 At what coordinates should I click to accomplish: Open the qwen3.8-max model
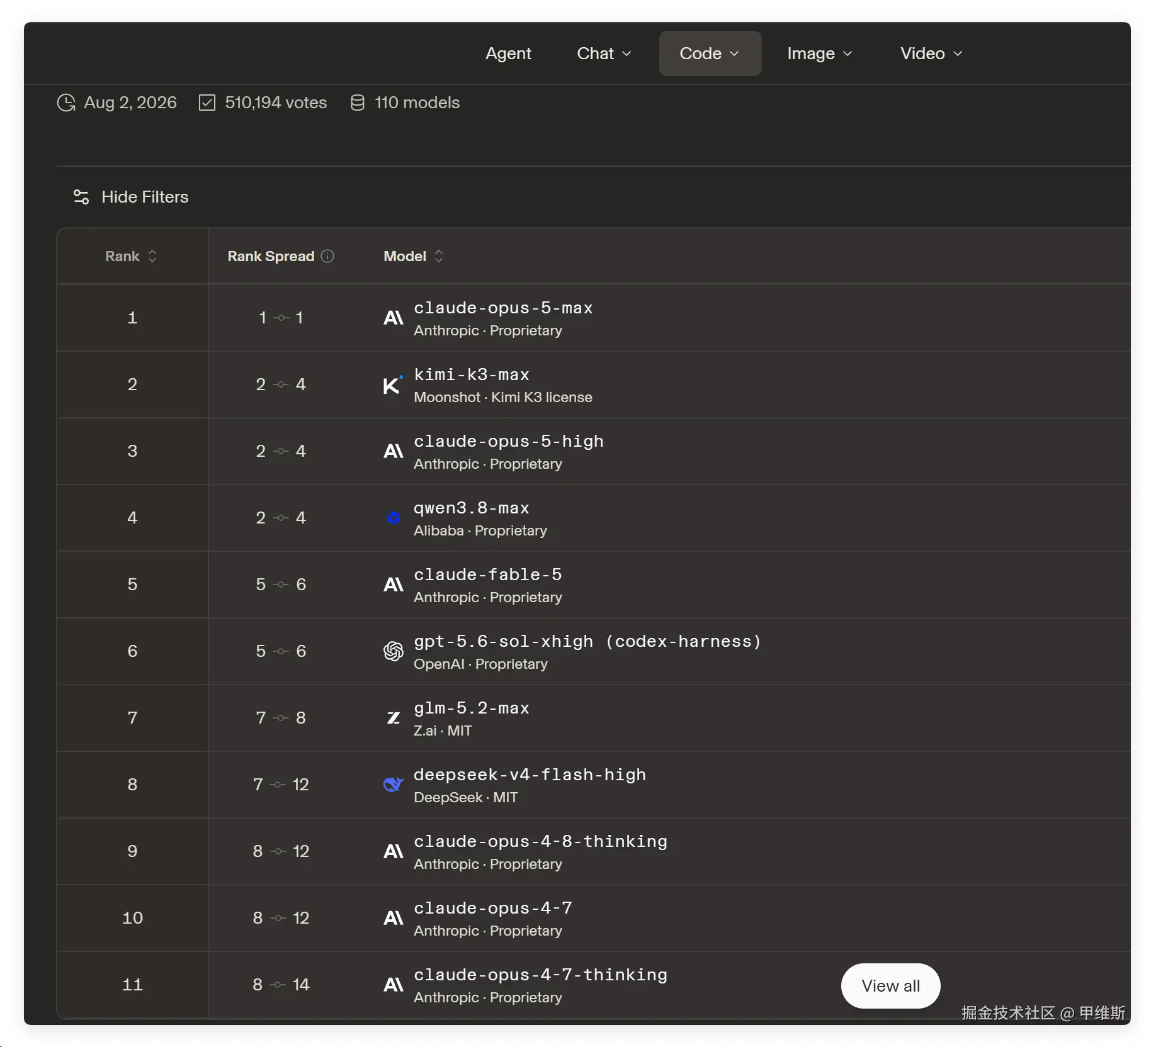(471, 508)
